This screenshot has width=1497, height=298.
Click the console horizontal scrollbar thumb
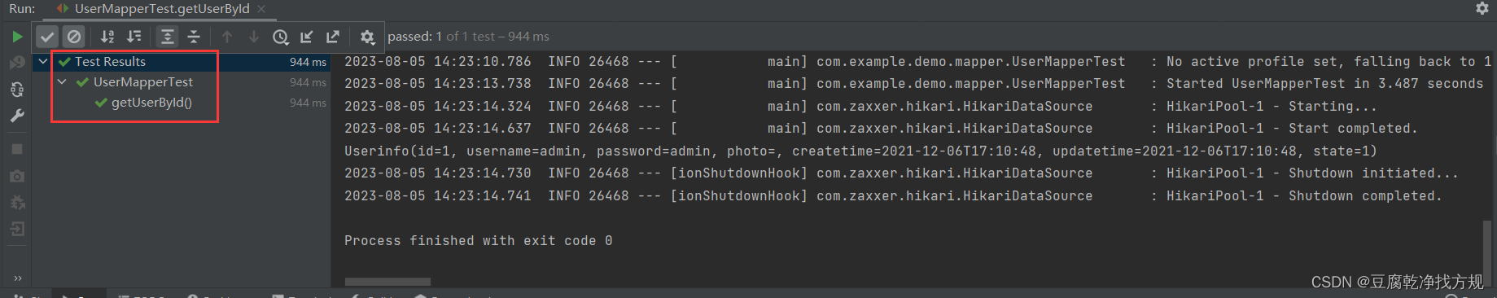tap(387, 282)
